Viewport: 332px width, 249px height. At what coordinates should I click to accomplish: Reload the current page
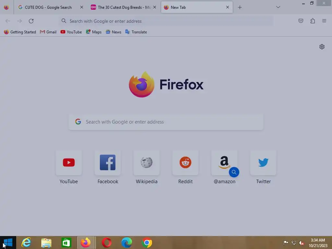point(31,21)
